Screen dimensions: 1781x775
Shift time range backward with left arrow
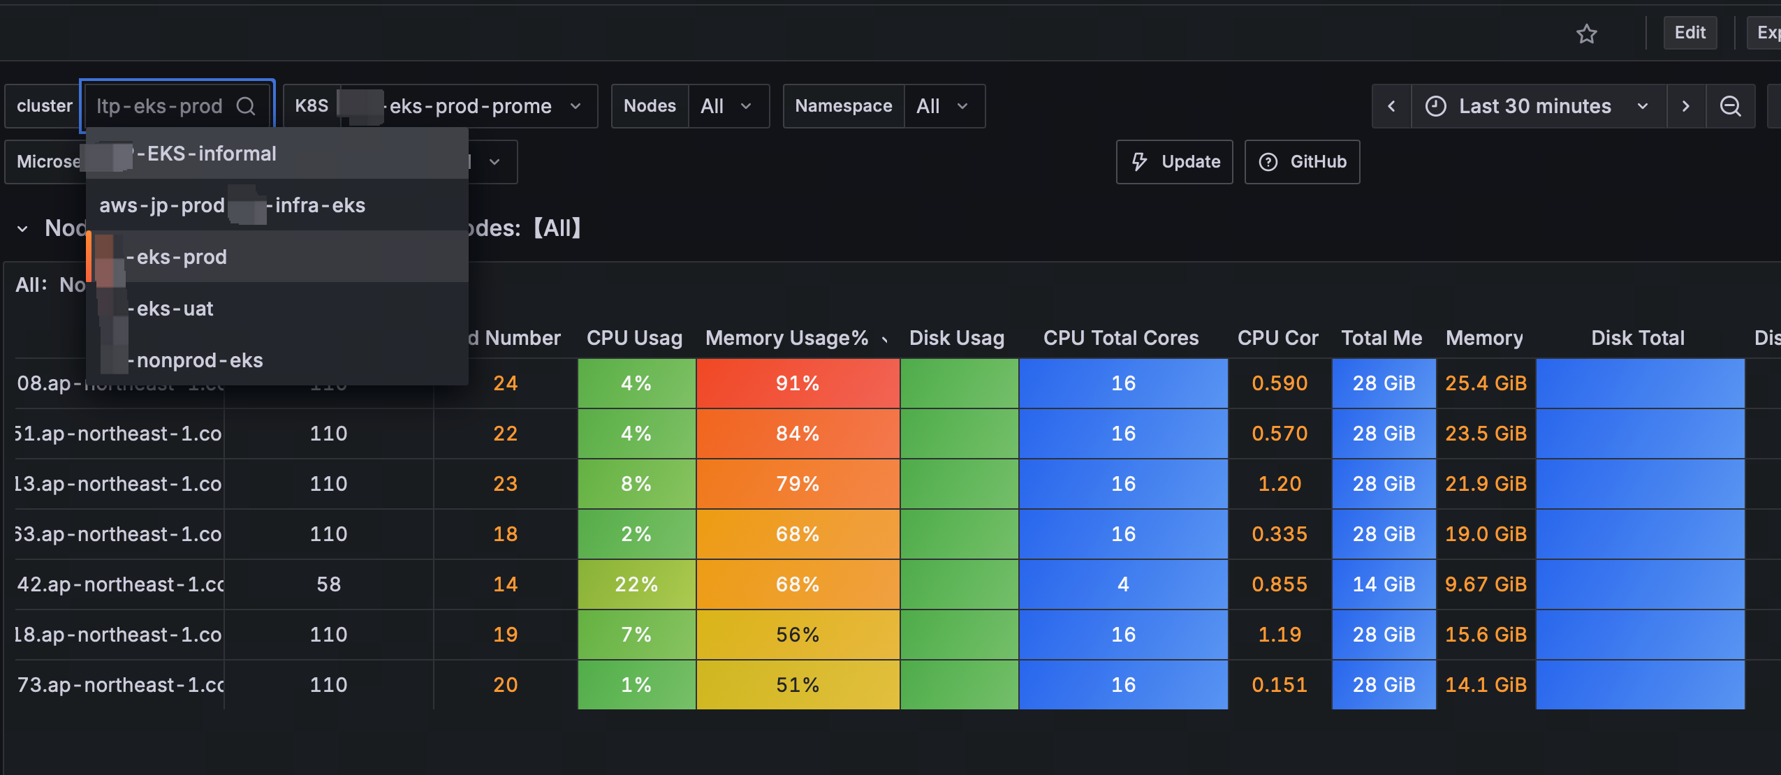1391,106
